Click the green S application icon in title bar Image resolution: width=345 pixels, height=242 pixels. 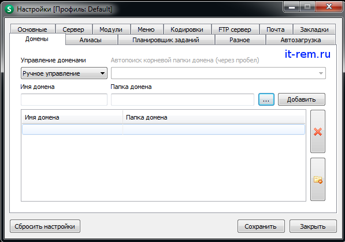9,9
